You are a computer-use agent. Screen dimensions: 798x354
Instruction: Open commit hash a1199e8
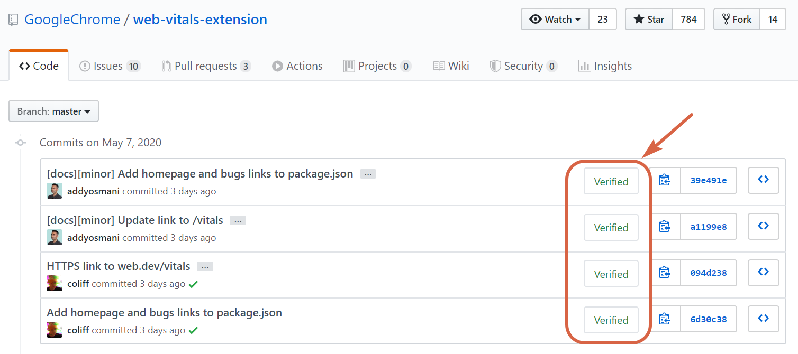click(709, 227)
